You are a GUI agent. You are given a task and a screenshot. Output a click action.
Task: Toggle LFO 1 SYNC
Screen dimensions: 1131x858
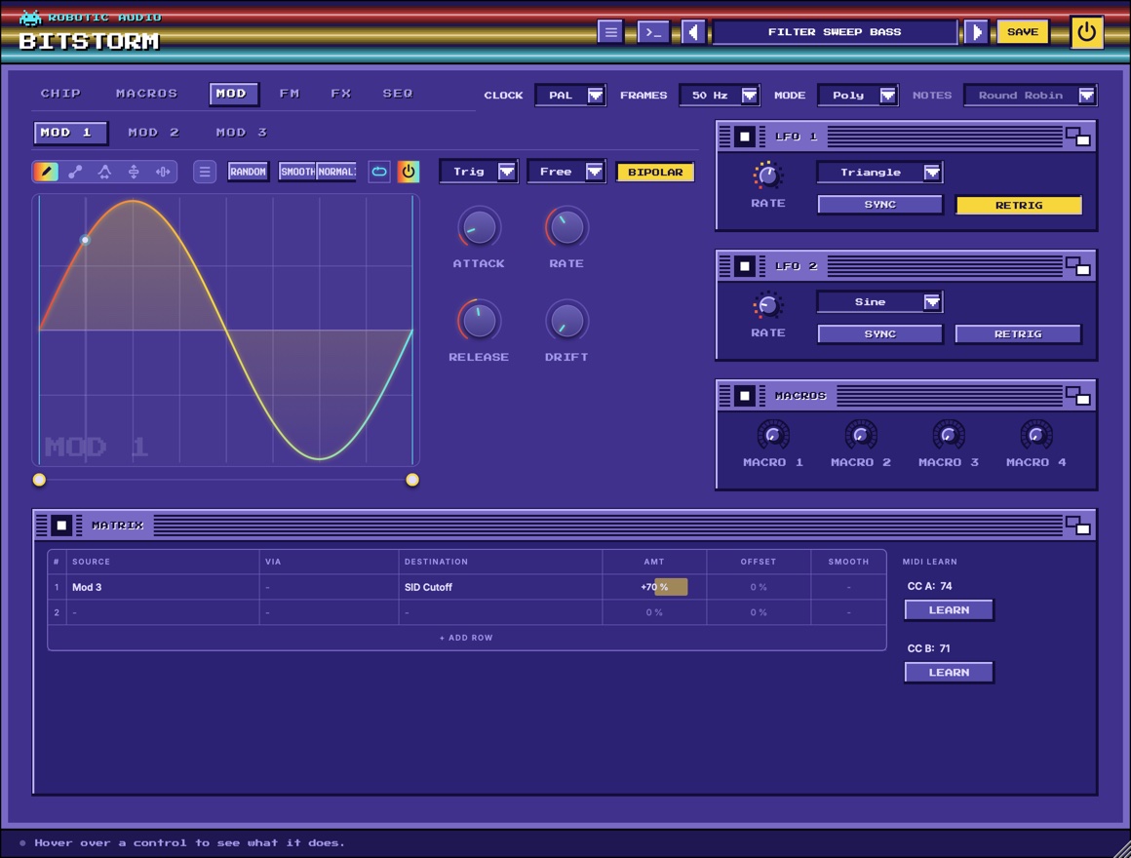[880, 204]
